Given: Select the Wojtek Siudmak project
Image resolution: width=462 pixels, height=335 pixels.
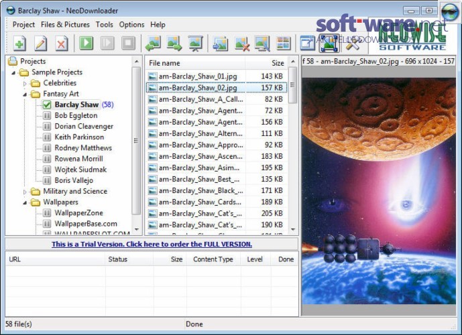Looking at the screenshot, I should (x=80, y=170).
